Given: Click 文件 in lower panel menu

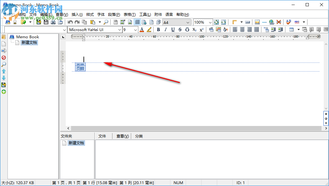Looking at the screenshot, I should pos(102,136).
